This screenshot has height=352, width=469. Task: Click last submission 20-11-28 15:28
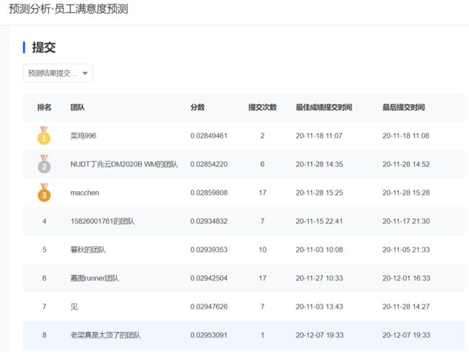(406, 193)
